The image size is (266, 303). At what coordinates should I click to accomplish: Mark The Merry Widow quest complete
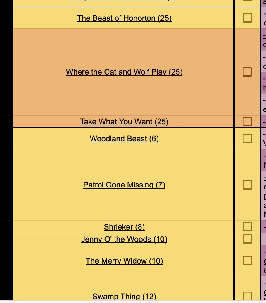247,261
